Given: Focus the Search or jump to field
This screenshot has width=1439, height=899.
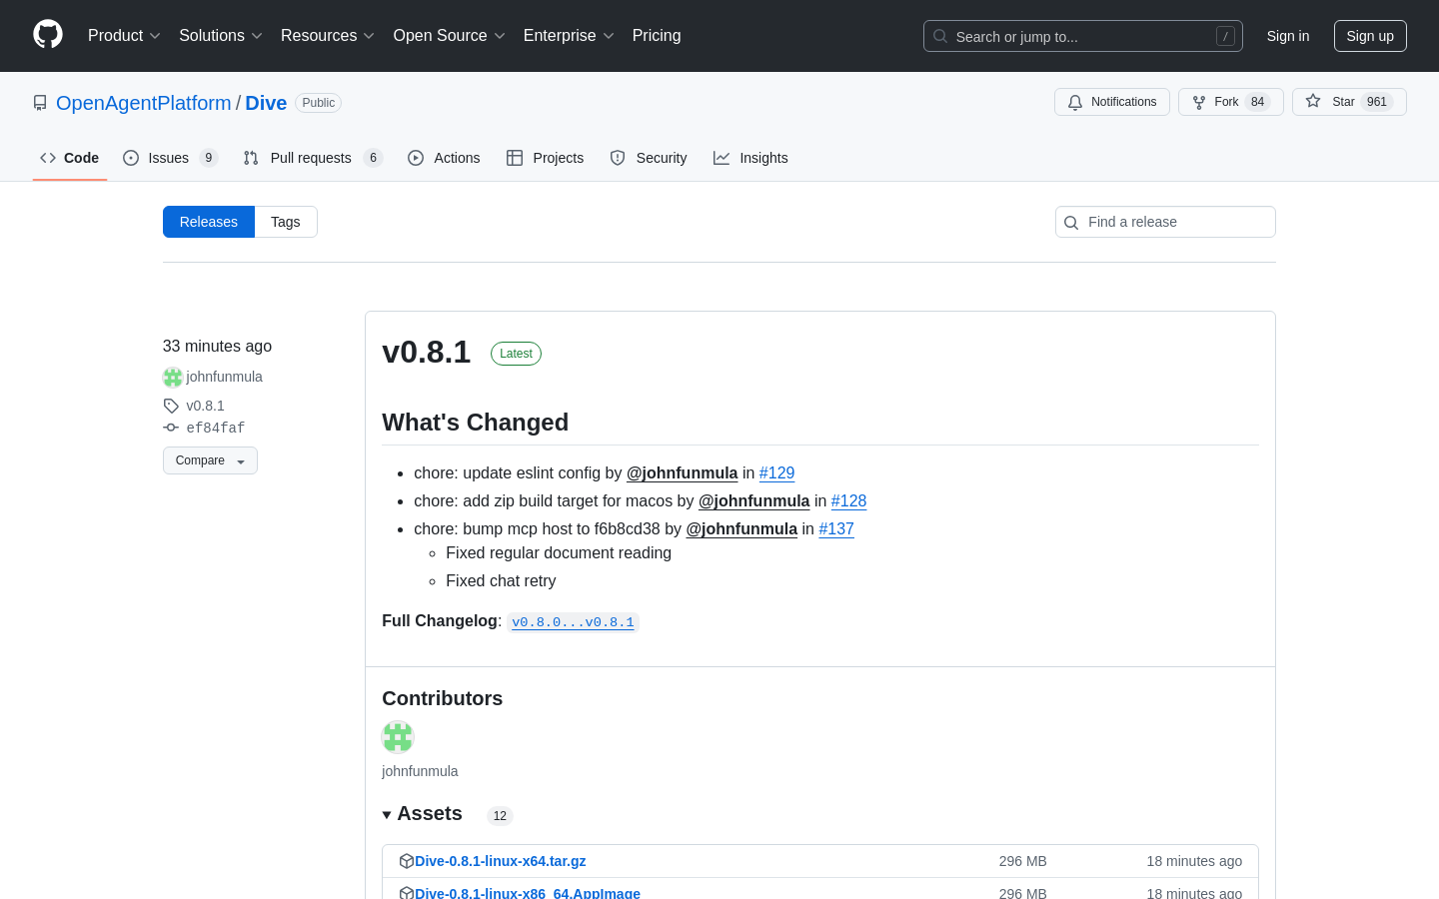Looking at the screenshot, I should pyautogui.click(x=1083, y=36).
